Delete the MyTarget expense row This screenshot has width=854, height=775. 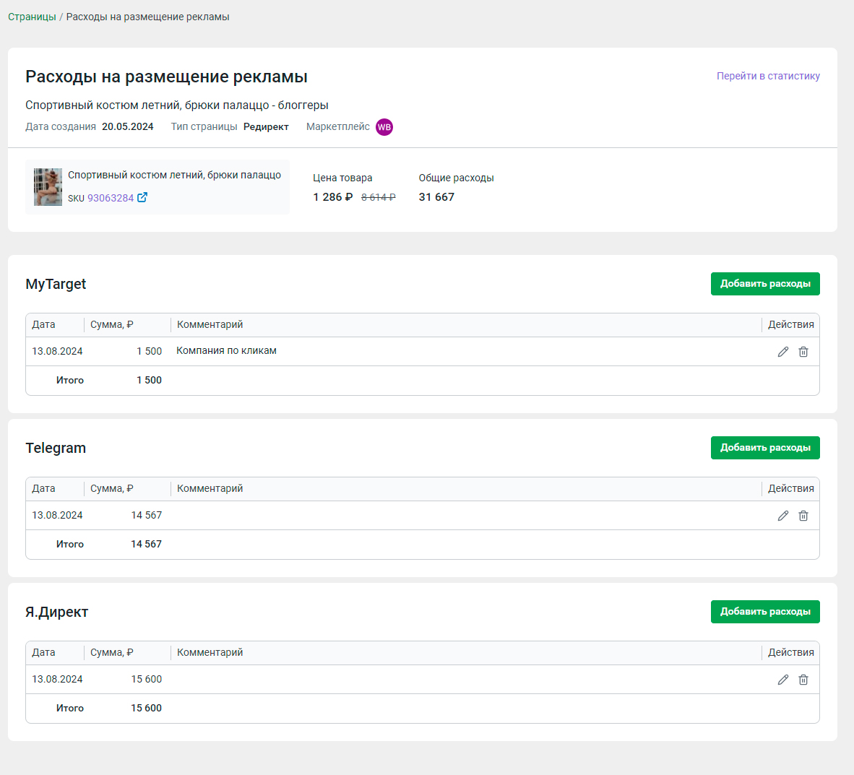tap(803, 352)
